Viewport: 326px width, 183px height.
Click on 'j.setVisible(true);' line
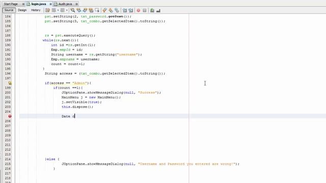(81, 102)
